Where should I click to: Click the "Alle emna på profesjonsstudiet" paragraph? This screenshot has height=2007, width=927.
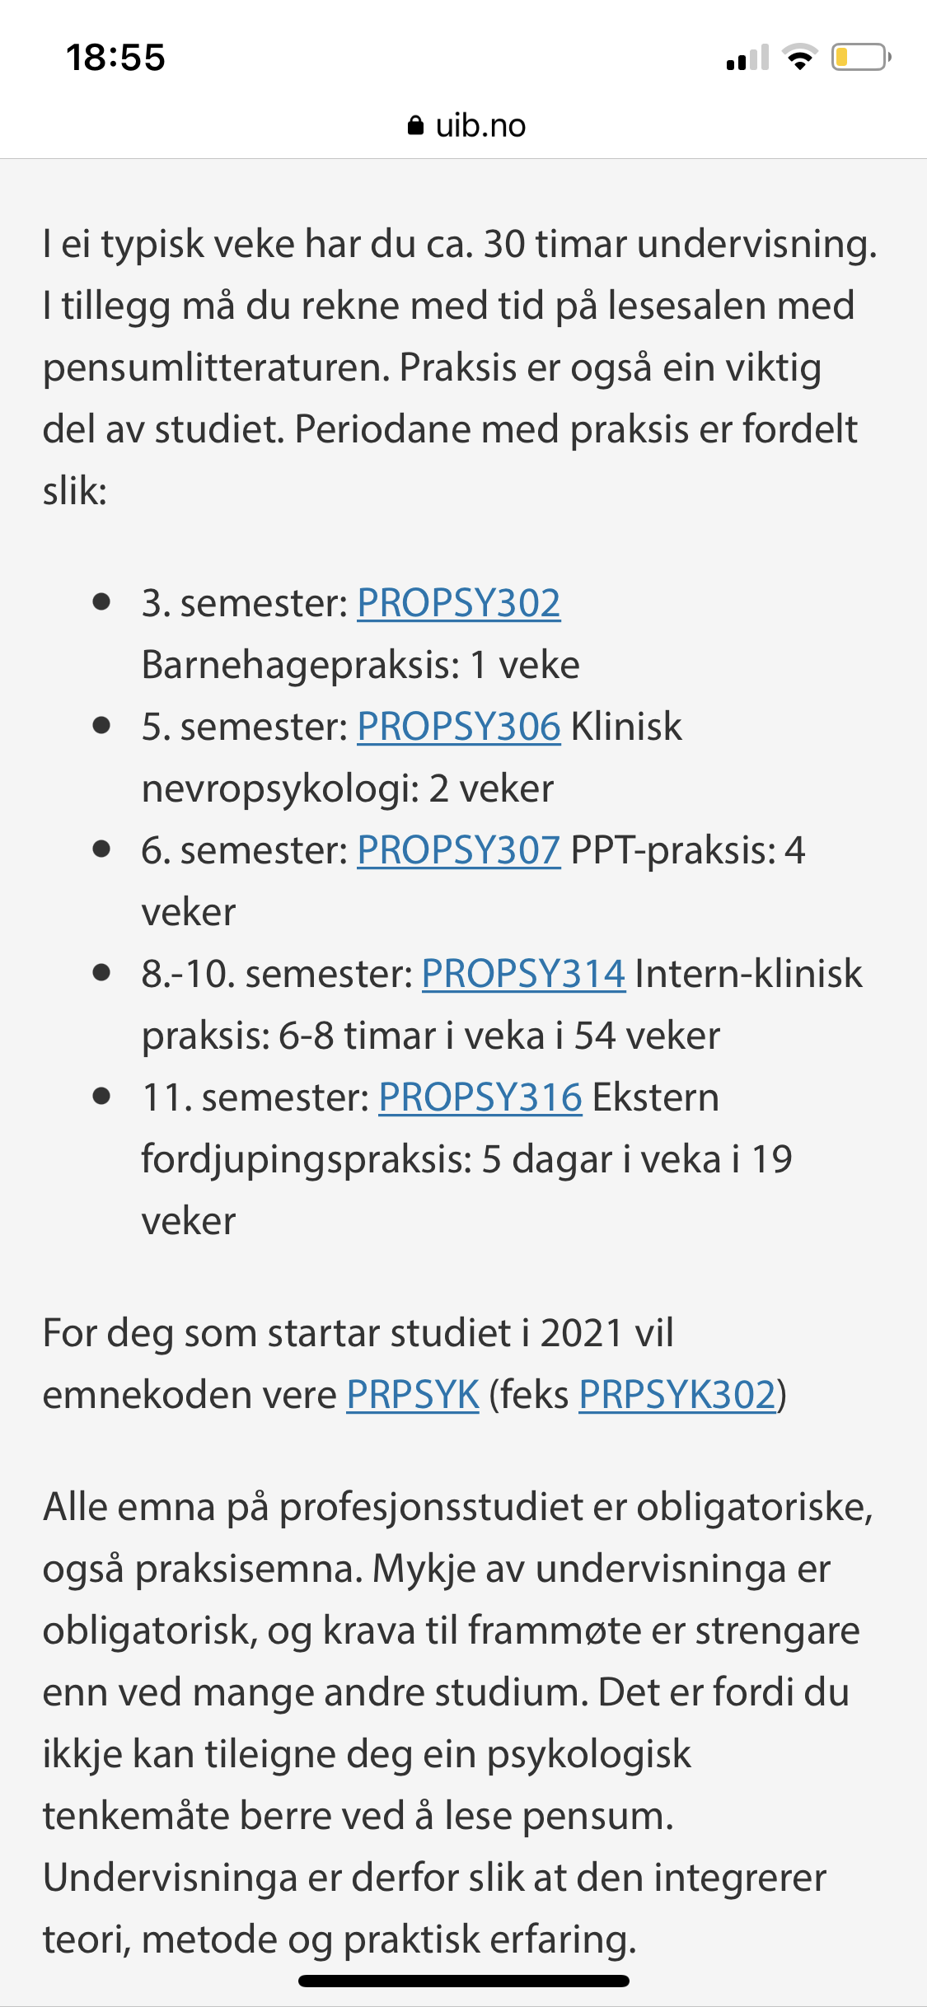(x=458, y=1722)
